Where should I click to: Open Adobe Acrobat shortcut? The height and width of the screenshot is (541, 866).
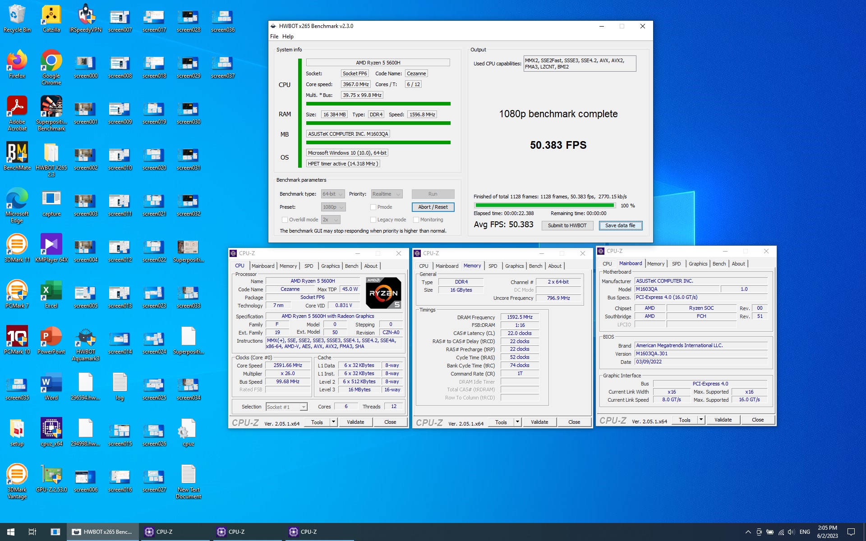(x=17, y=114)
